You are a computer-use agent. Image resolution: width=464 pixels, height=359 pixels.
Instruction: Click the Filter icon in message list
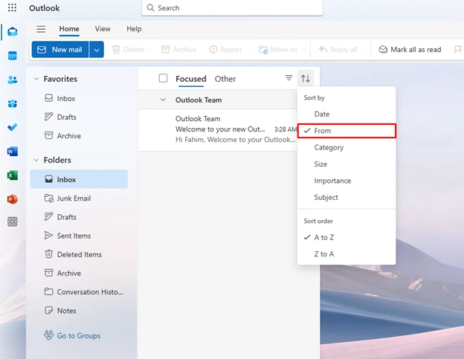point(289,78)
